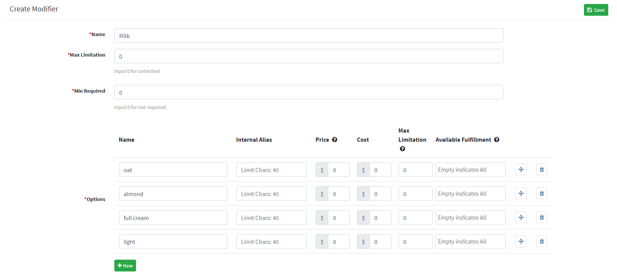The width and height of the screenshot is (617, 280).
Task: Open Available Fulfillment selector for almond
Action: click(x=470, y=194)
